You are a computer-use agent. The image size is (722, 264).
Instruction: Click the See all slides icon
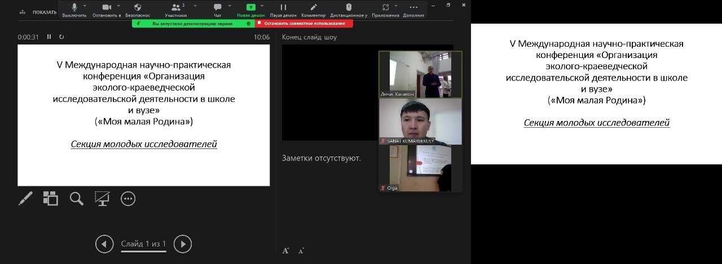pyautogui.click(x=51, y=198)
